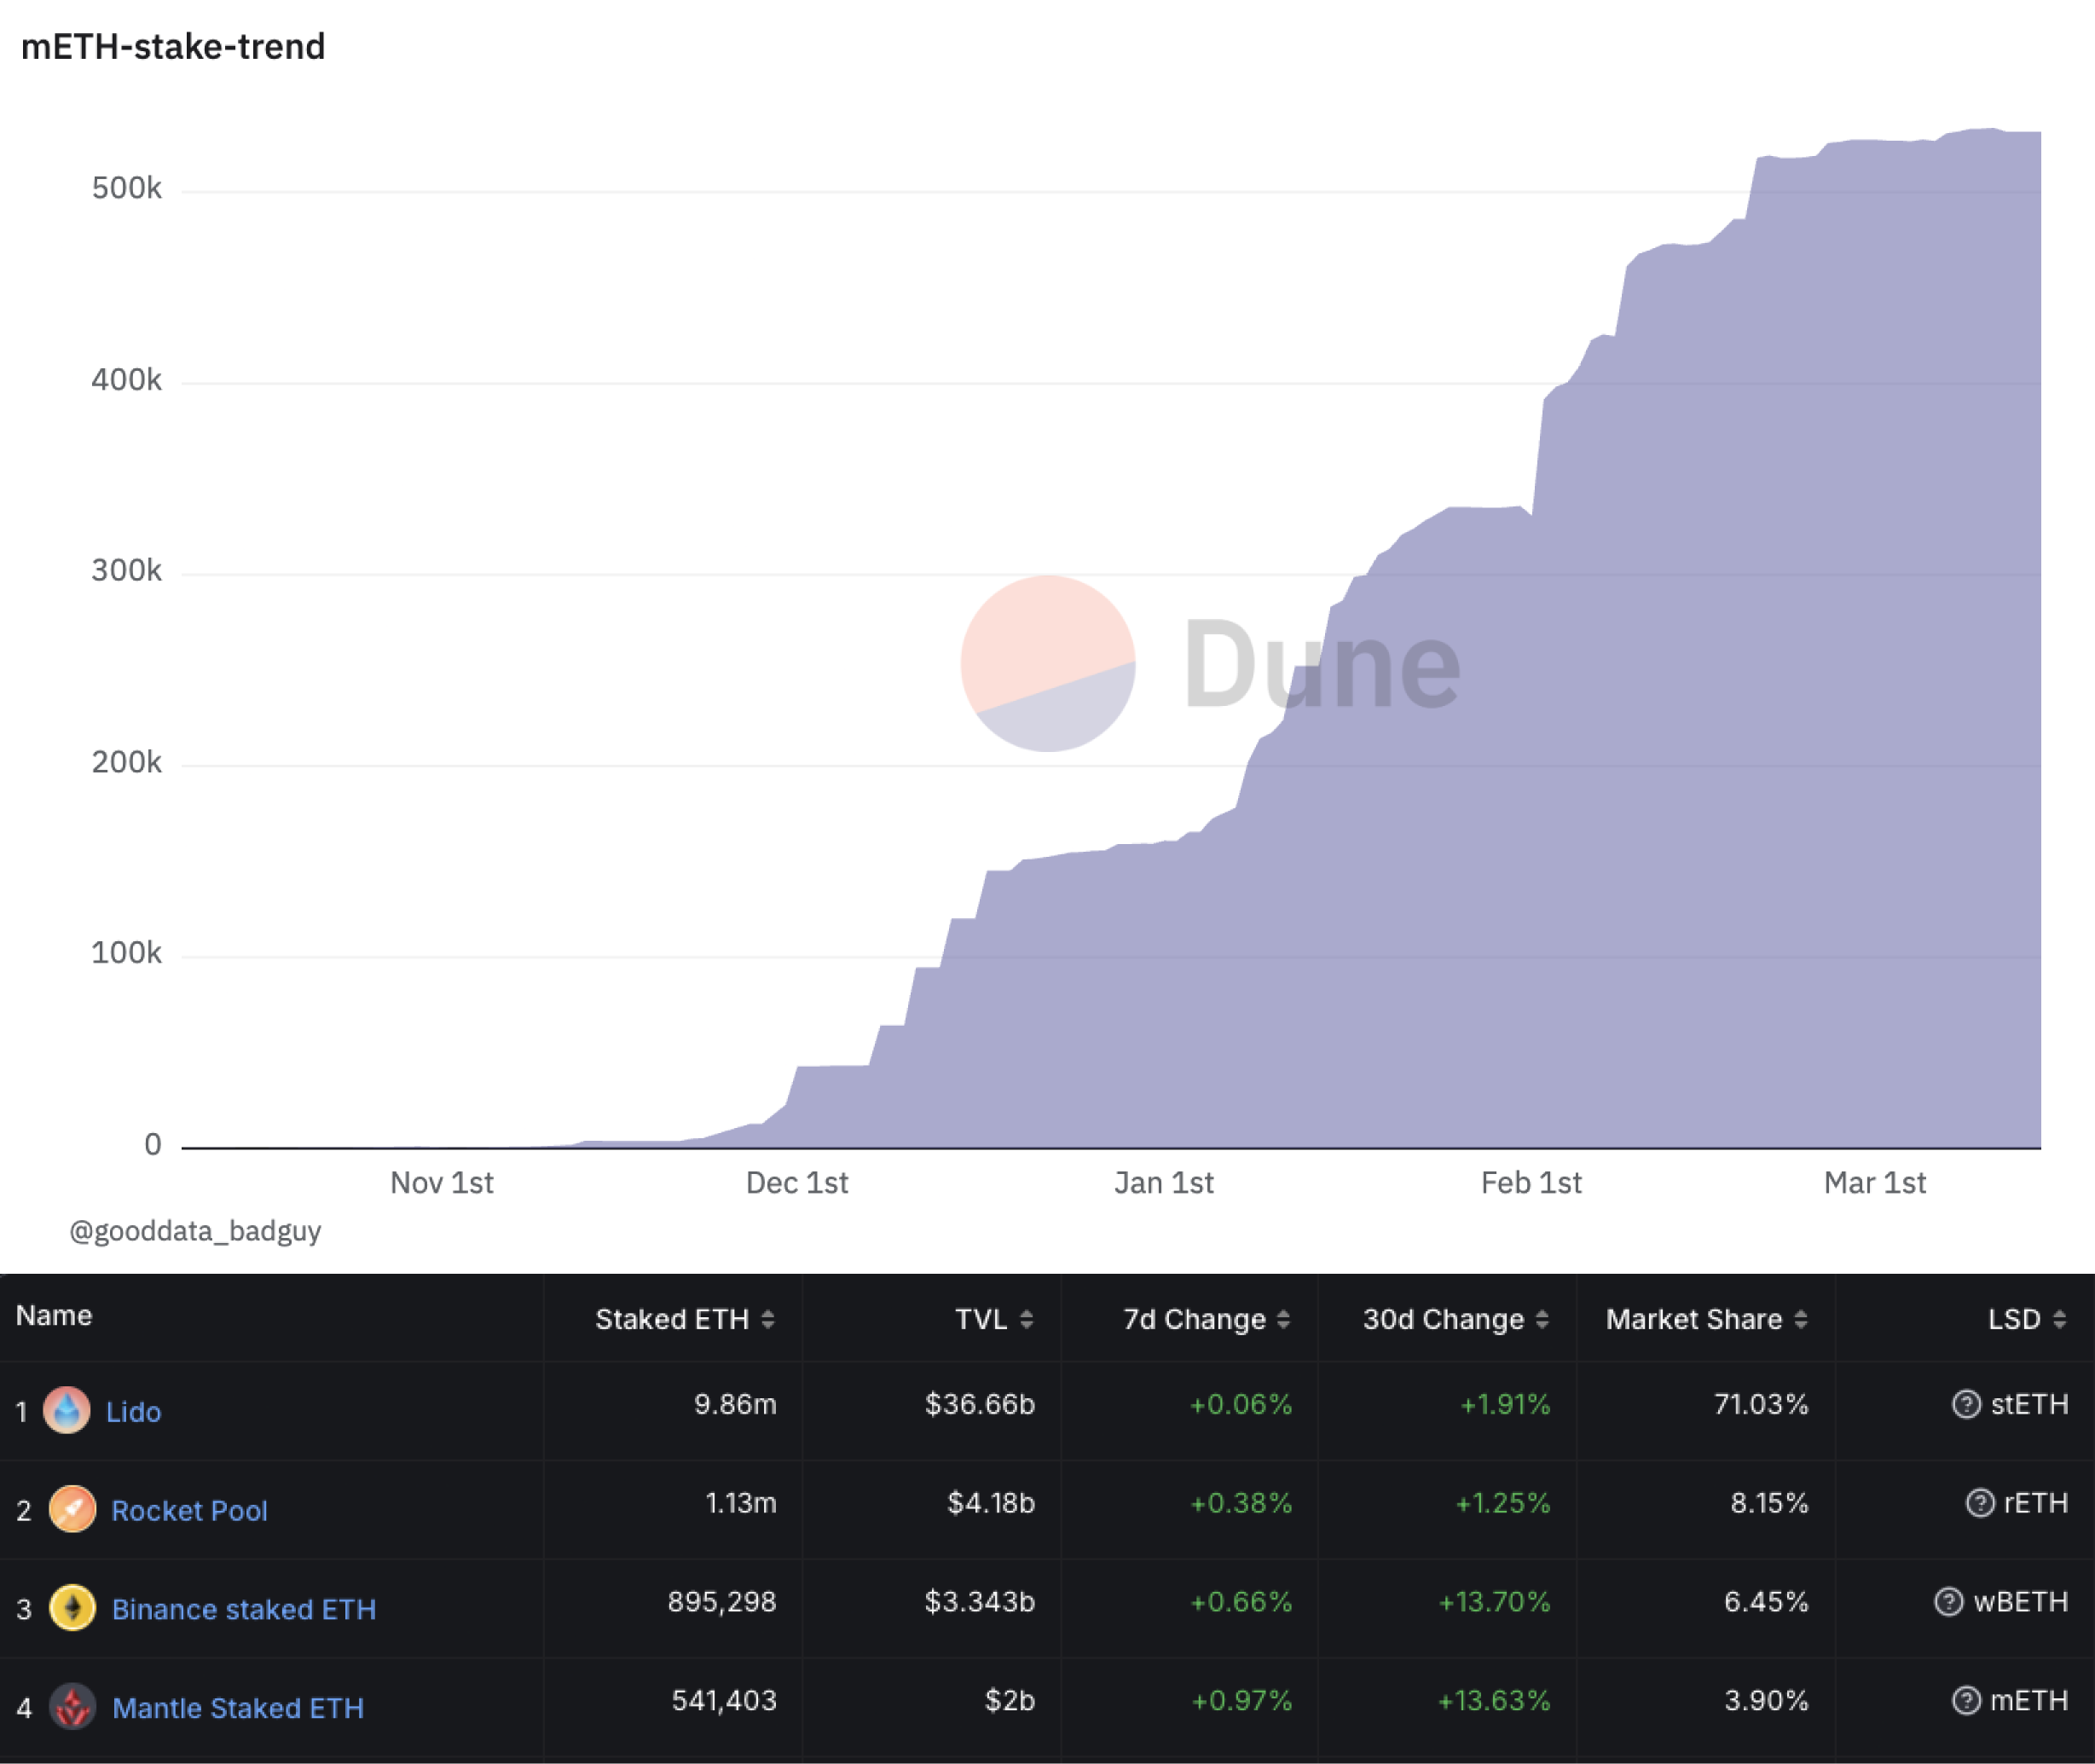This screenshot has width=2095, height=1764.
Task: Click the 541,403 staked ETH value
Action: 724,1701
